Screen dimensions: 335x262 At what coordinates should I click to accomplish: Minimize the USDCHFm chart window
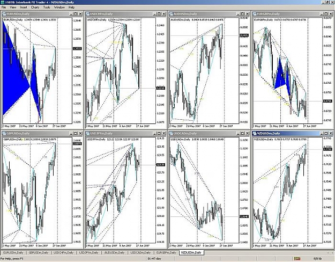point(154,14)
